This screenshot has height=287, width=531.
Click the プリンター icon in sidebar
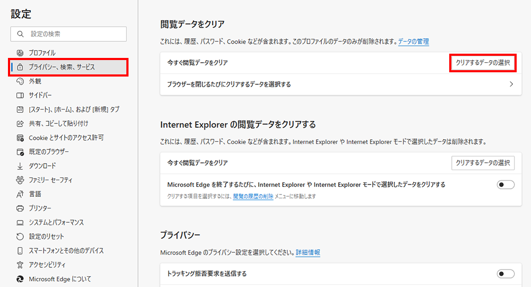pos(20,208)
